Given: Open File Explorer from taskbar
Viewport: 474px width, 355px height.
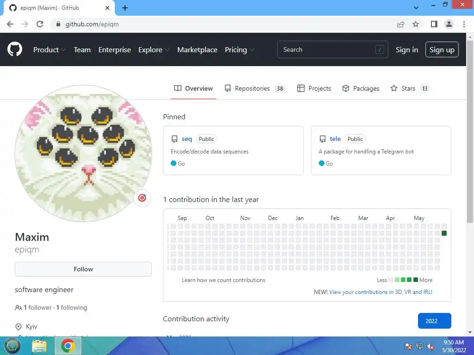Looking at the screenshot, I should [x=39, y=346].
